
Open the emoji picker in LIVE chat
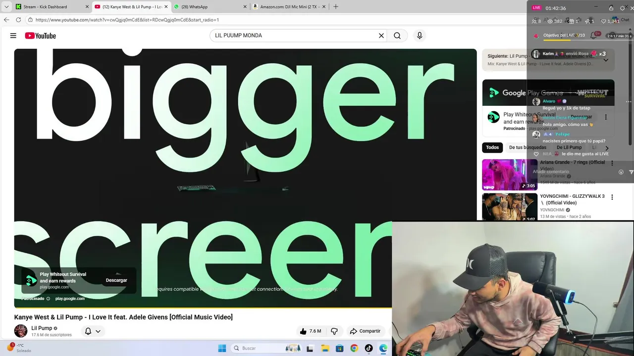(621, 172)
